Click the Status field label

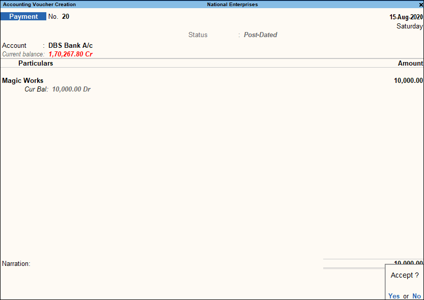click(x=197, y=35)
